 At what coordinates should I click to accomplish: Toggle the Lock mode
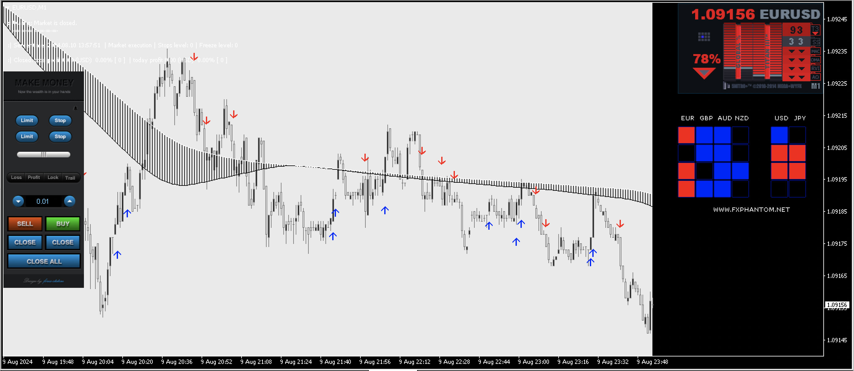click(53, 177)
